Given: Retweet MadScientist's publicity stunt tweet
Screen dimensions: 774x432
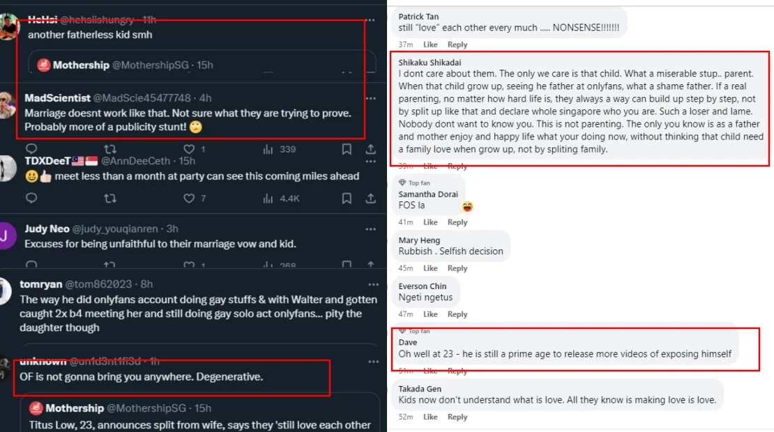Looking at the screenshot, I should (109, 149).
